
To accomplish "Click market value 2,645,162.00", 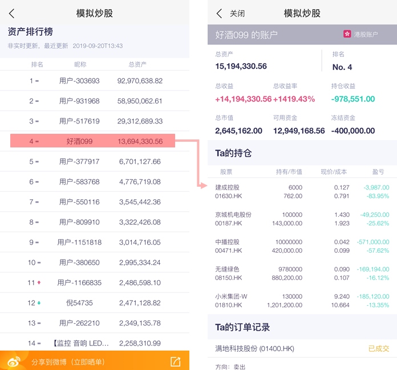I will click(x=238, y=131).
